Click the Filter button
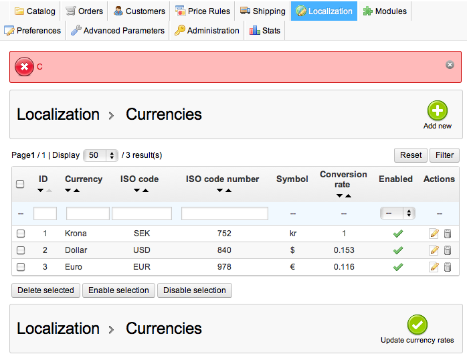The height and width of the screenshot is (356, 467). coord(444,155)
